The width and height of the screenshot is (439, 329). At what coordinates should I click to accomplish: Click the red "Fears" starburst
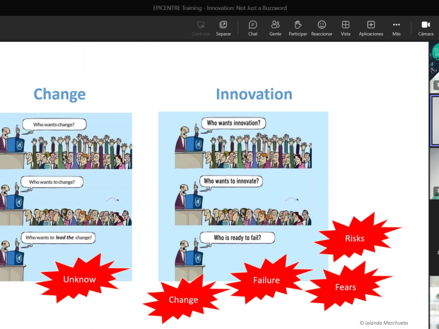point(346,287)
